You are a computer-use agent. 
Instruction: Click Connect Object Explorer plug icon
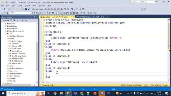(x=11, y=20)
